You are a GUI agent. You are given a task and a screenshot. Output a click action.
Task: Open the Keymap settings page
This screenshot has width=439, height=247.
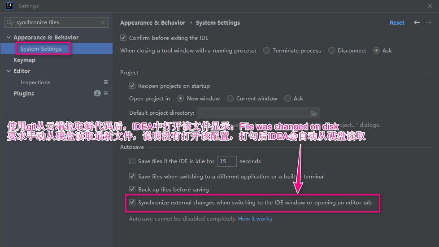[24, 60]
